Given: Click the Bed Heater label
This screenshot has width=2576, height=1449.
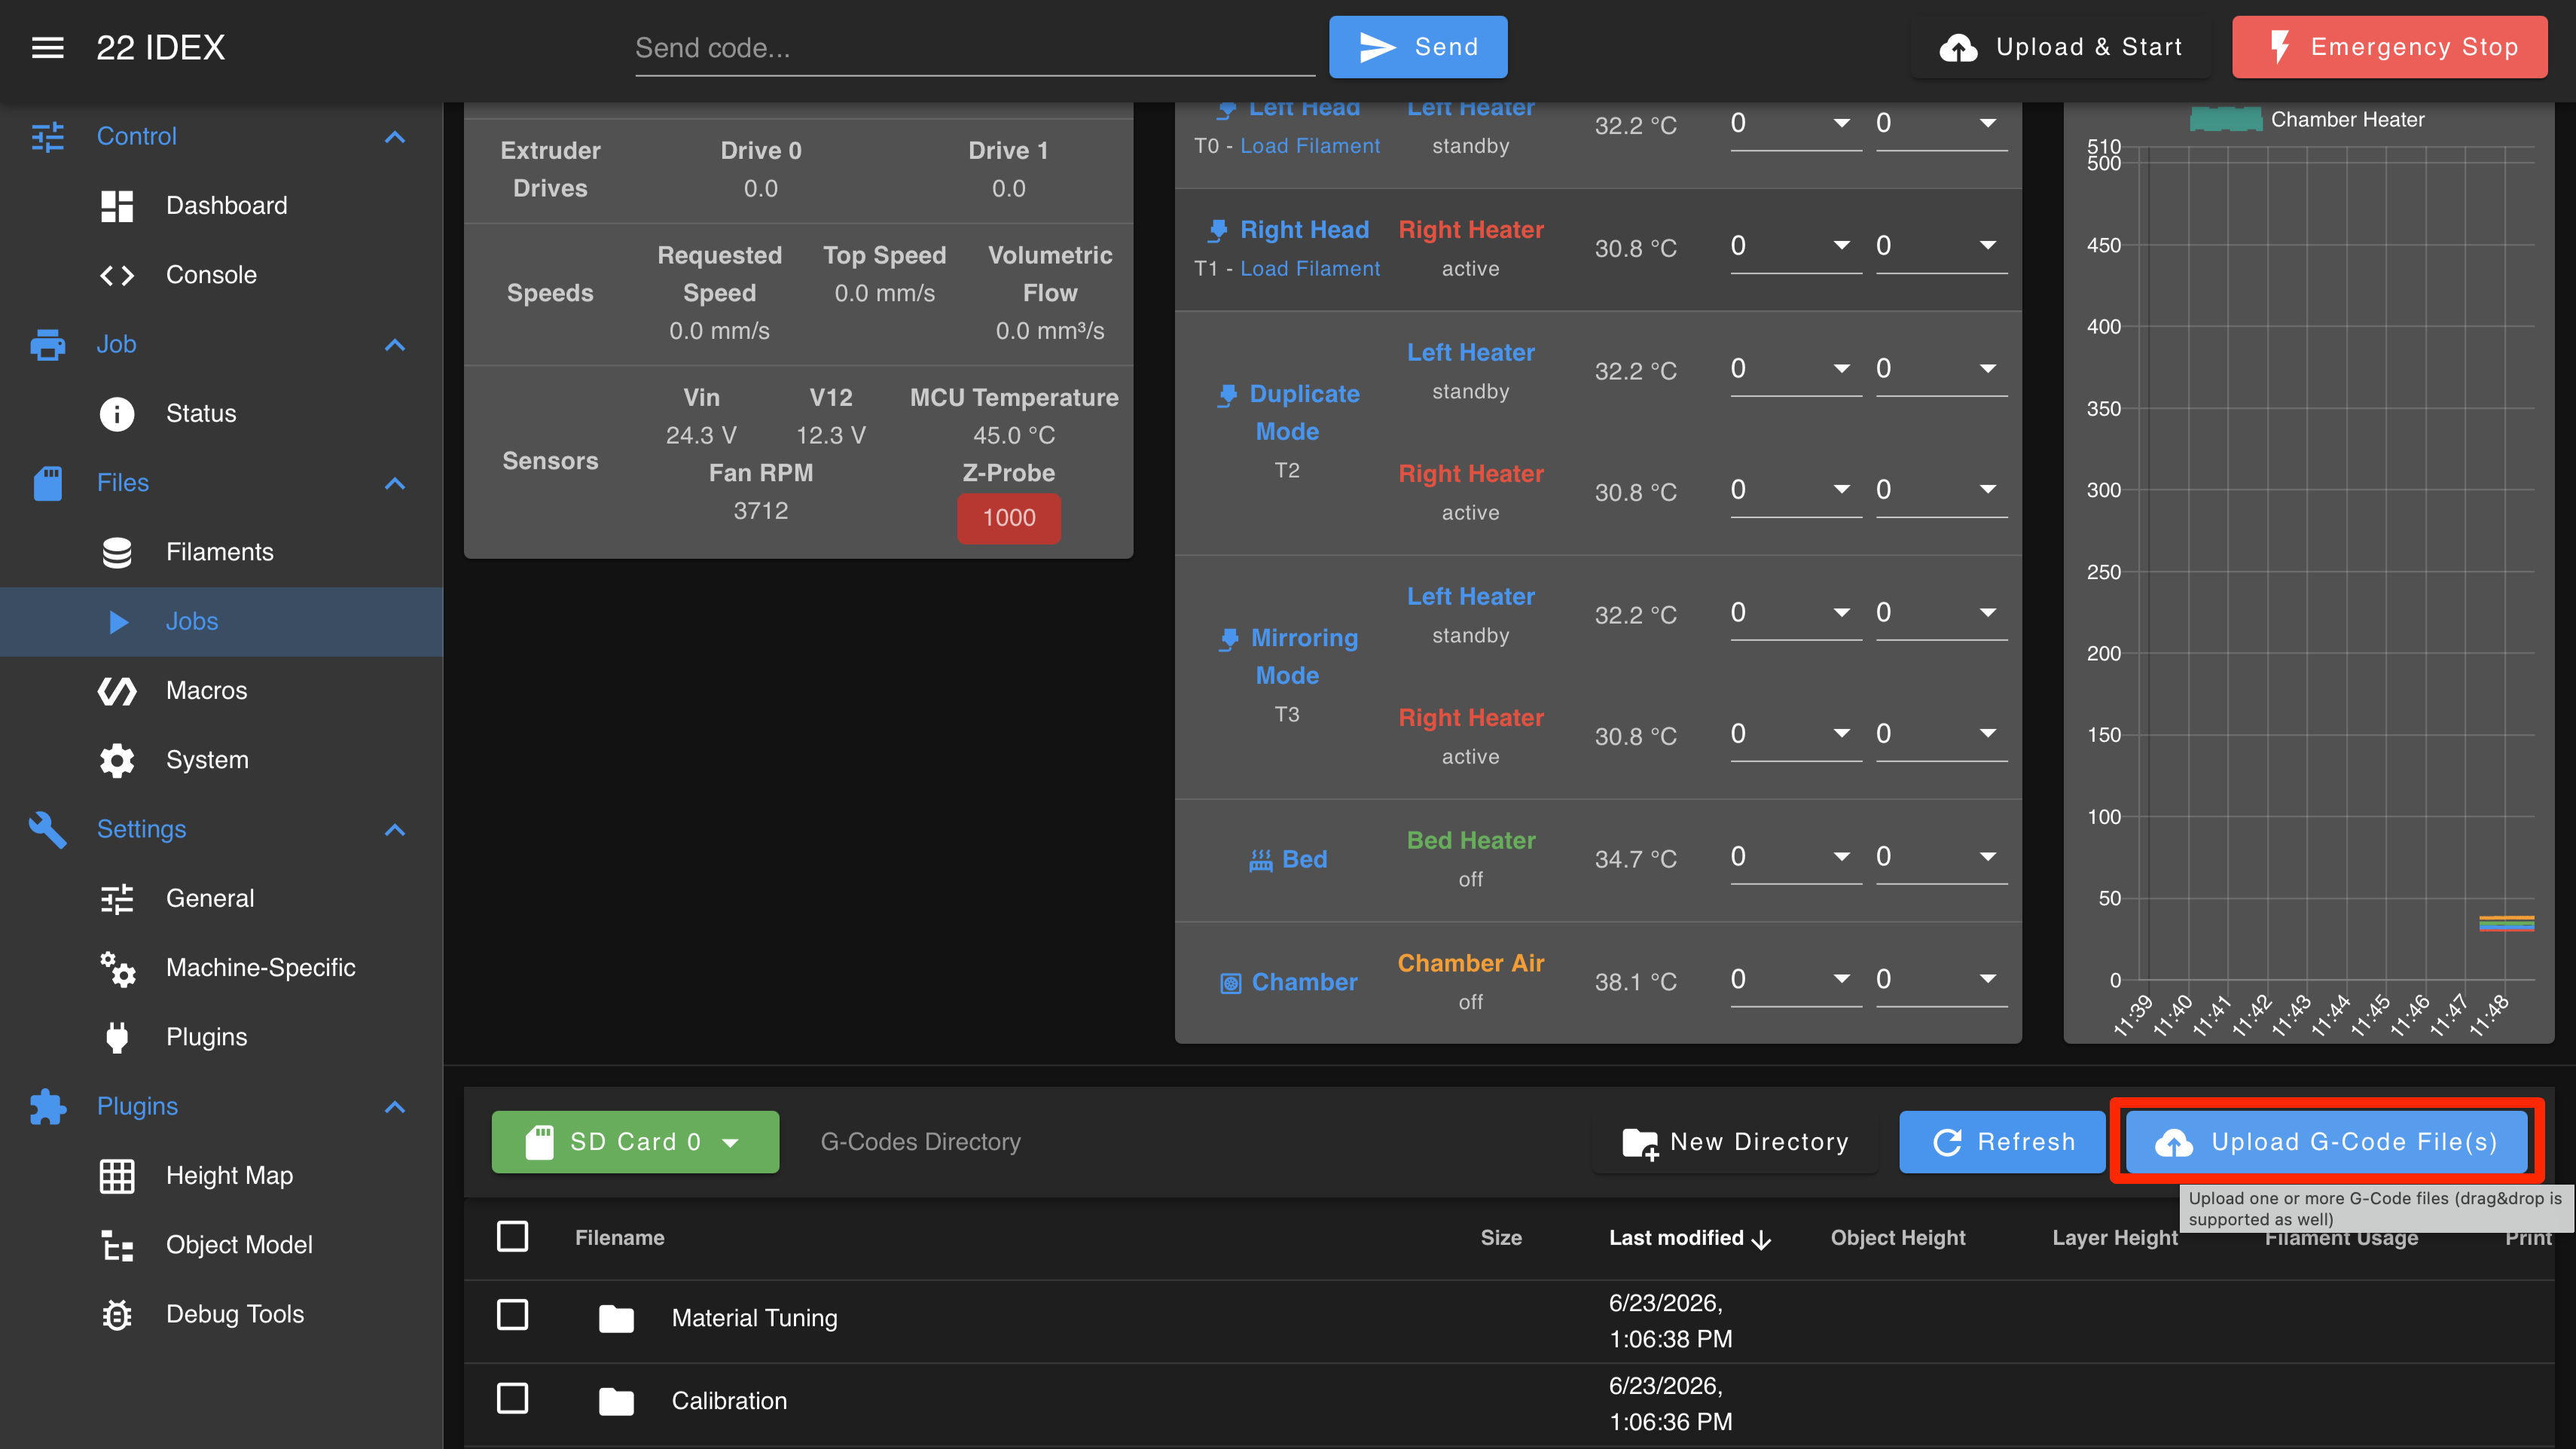Looking at the screenshot, I should click(x=1471, y=841).
